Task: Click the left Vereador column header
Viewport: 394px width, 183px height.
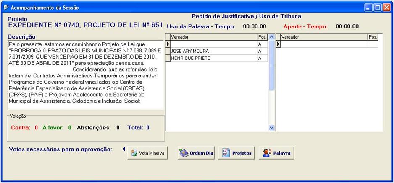Action: click(213, 37)
